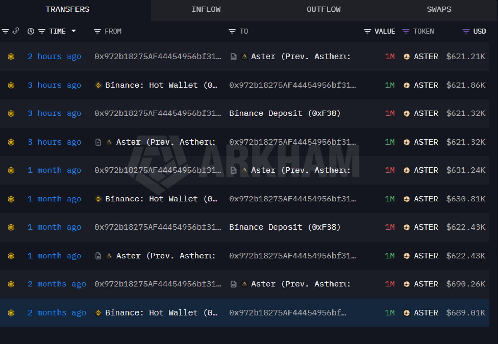Image resolution: width=498 pixels, height=344 pixels.
Task: Open the purple USD column filter
Action: pos(466,31)
